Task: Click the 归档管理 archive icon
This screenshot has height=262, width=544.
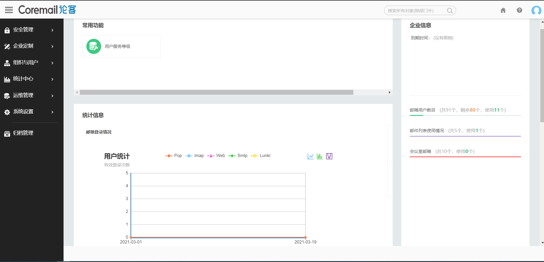Action: (7, 133)
